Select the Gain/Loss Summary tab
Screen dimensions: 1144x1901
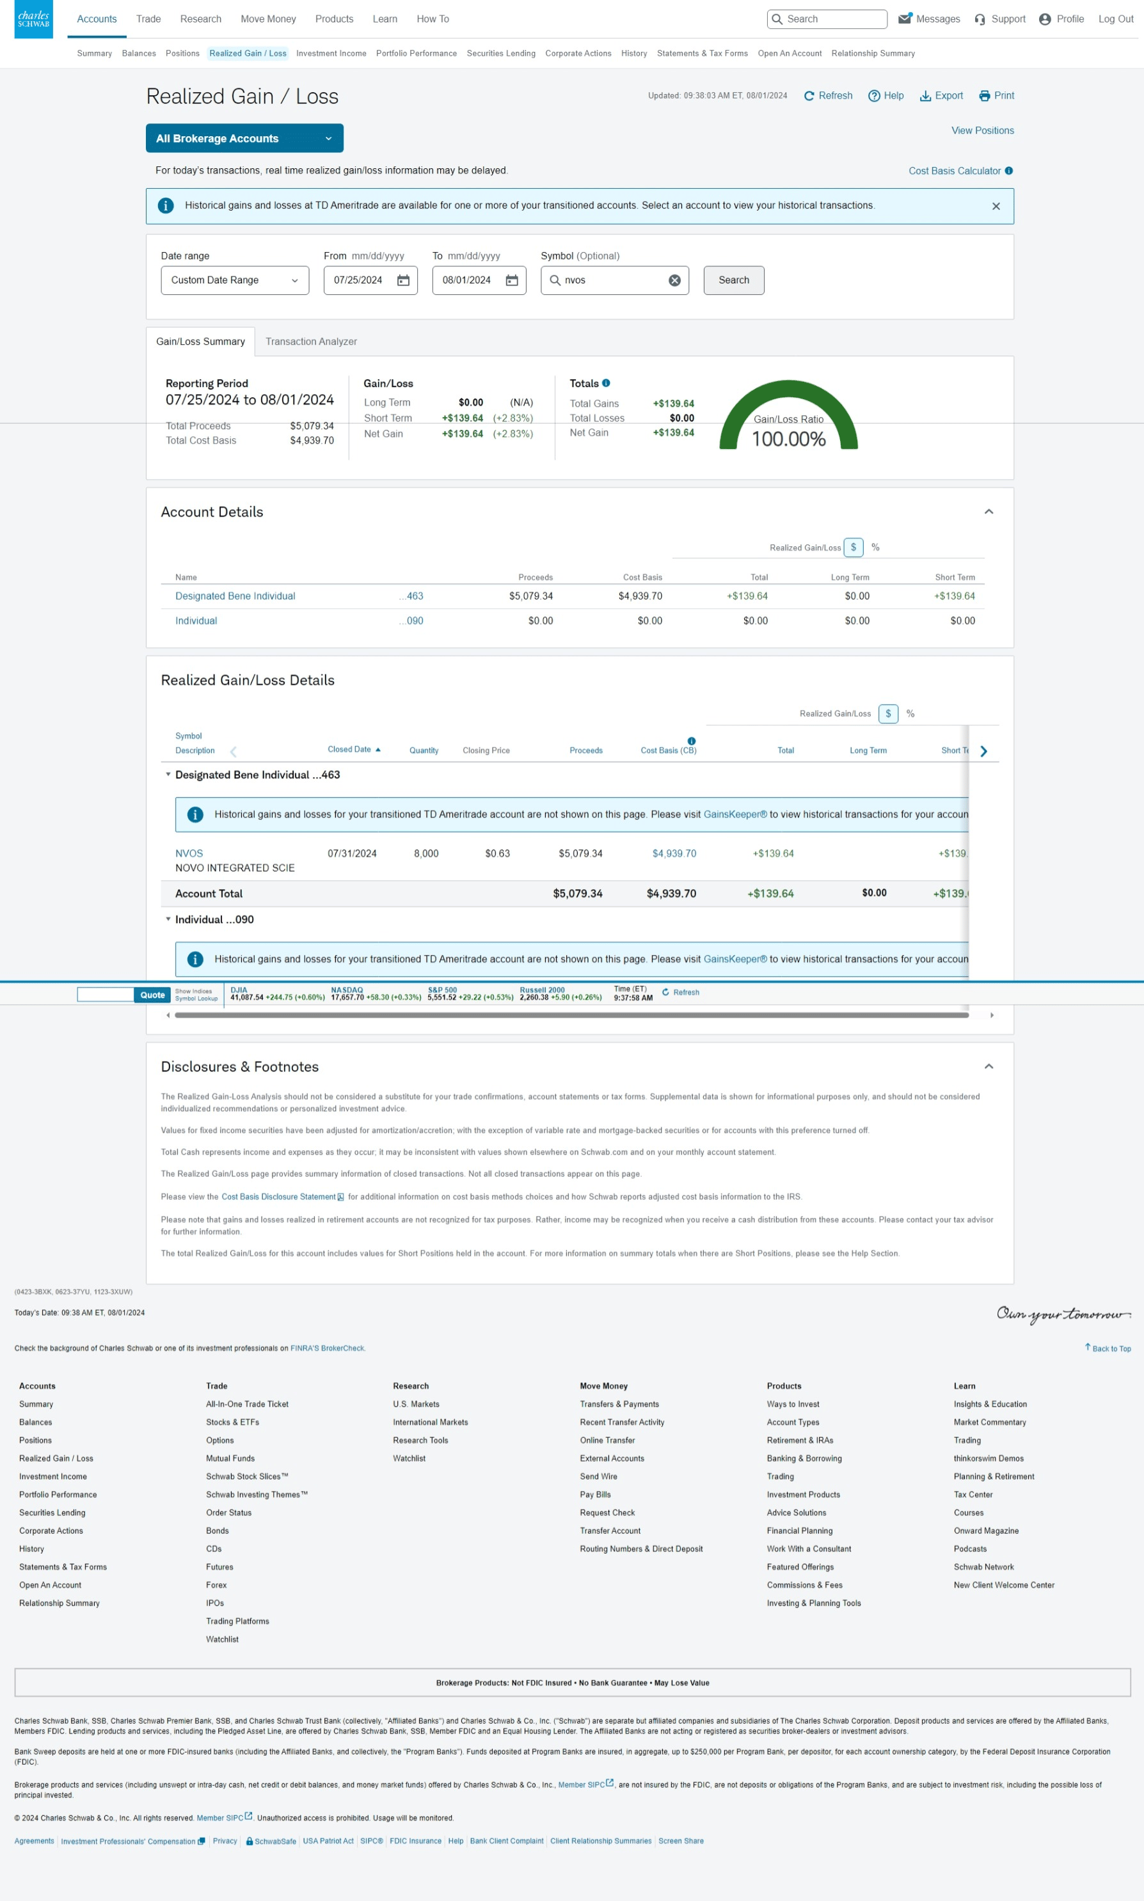pos(200,342)
